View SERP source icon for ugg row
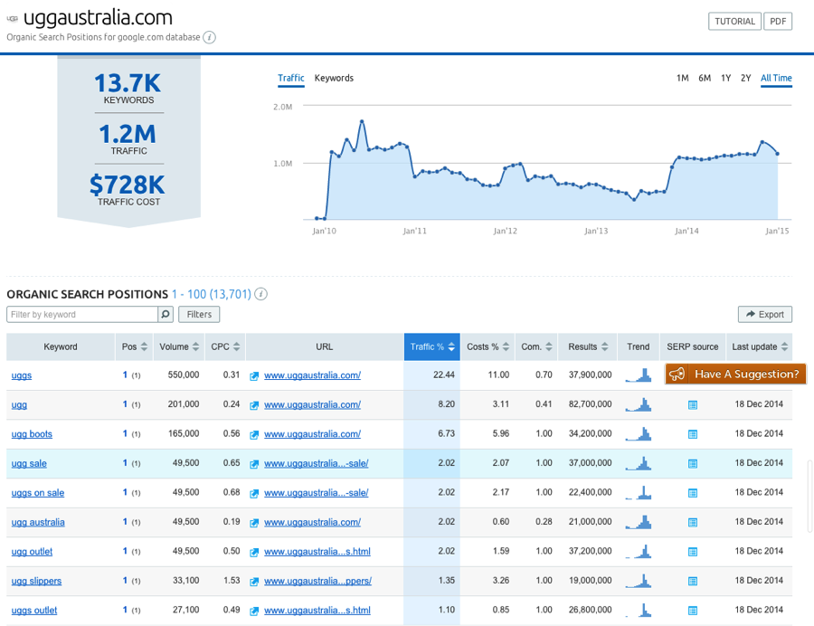The width and height of the screenshot is (814, 626). [693, 405]
